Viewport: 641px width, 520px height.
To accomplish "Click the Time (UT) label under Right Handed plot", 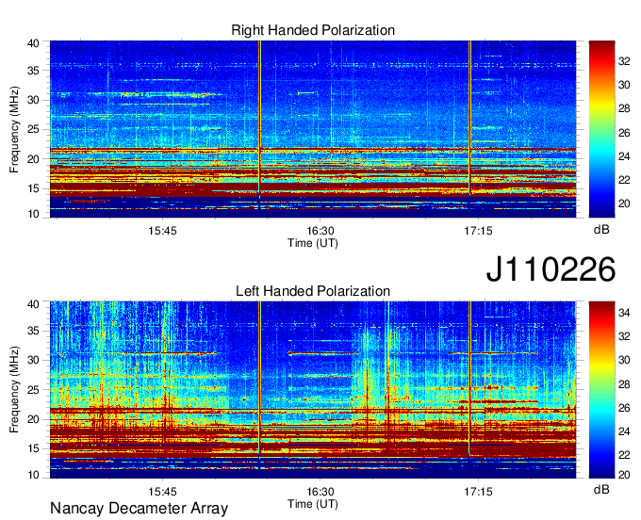I will [x=313, y=243].
